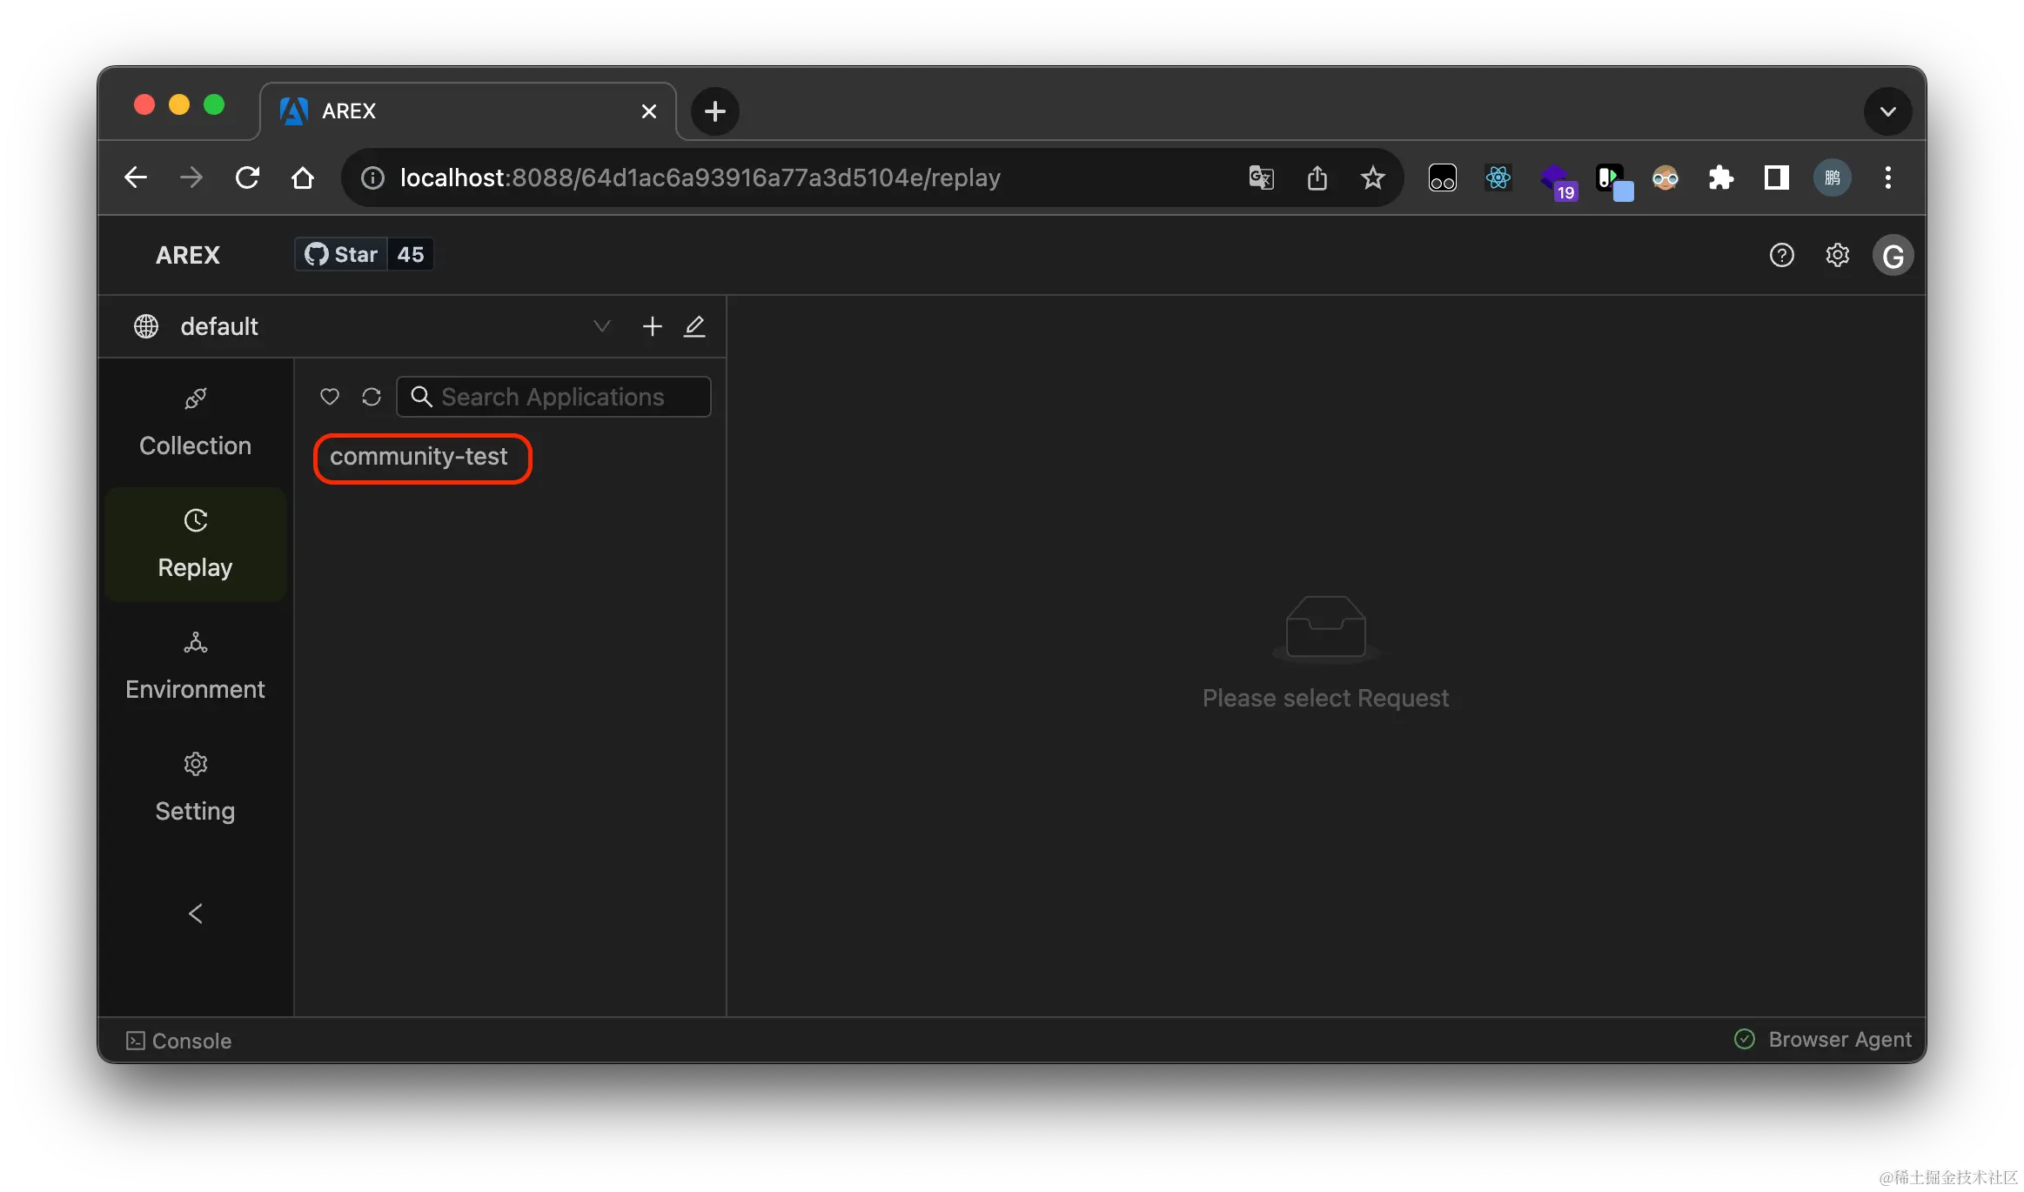Image resolution: width=2024 pixels, height=1192 pixels.
Task: Click the favorites heart icon in applications panel
Action: pyautogui.click(x=330, y=397)
